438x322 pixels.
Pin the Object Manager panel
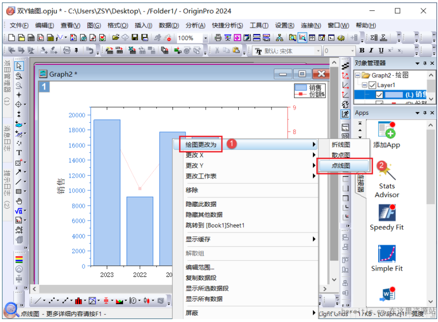(x=425, y=63)
